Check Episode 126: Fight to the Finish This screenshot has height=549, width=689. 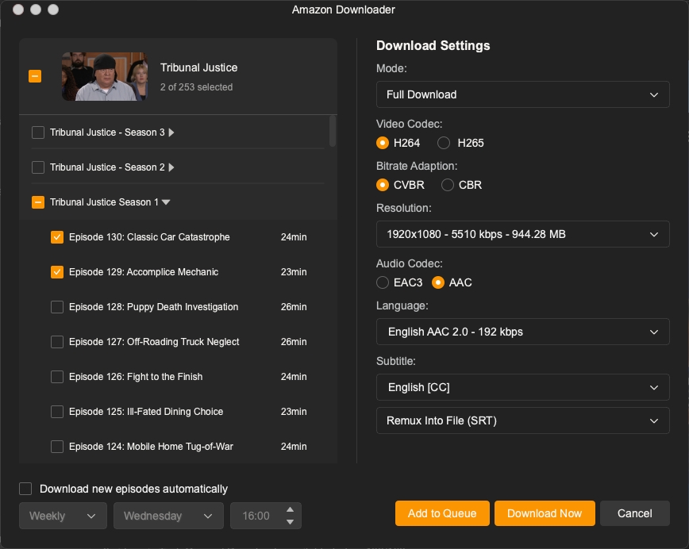point(57,377)
